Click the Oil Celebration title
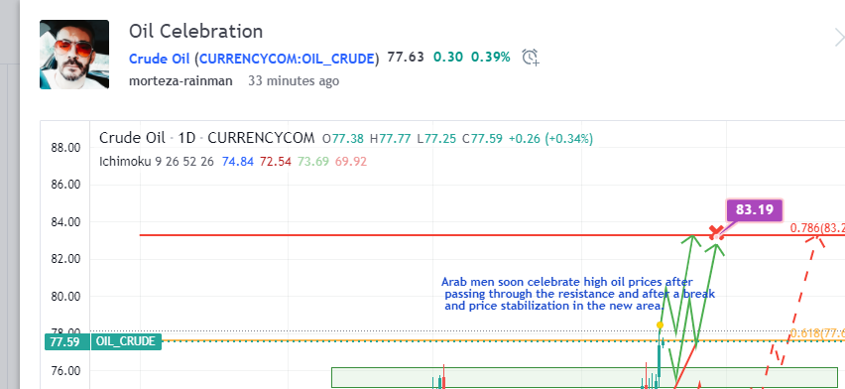The height and width of the screenshot is (389, 845). [x=195, y=32]
